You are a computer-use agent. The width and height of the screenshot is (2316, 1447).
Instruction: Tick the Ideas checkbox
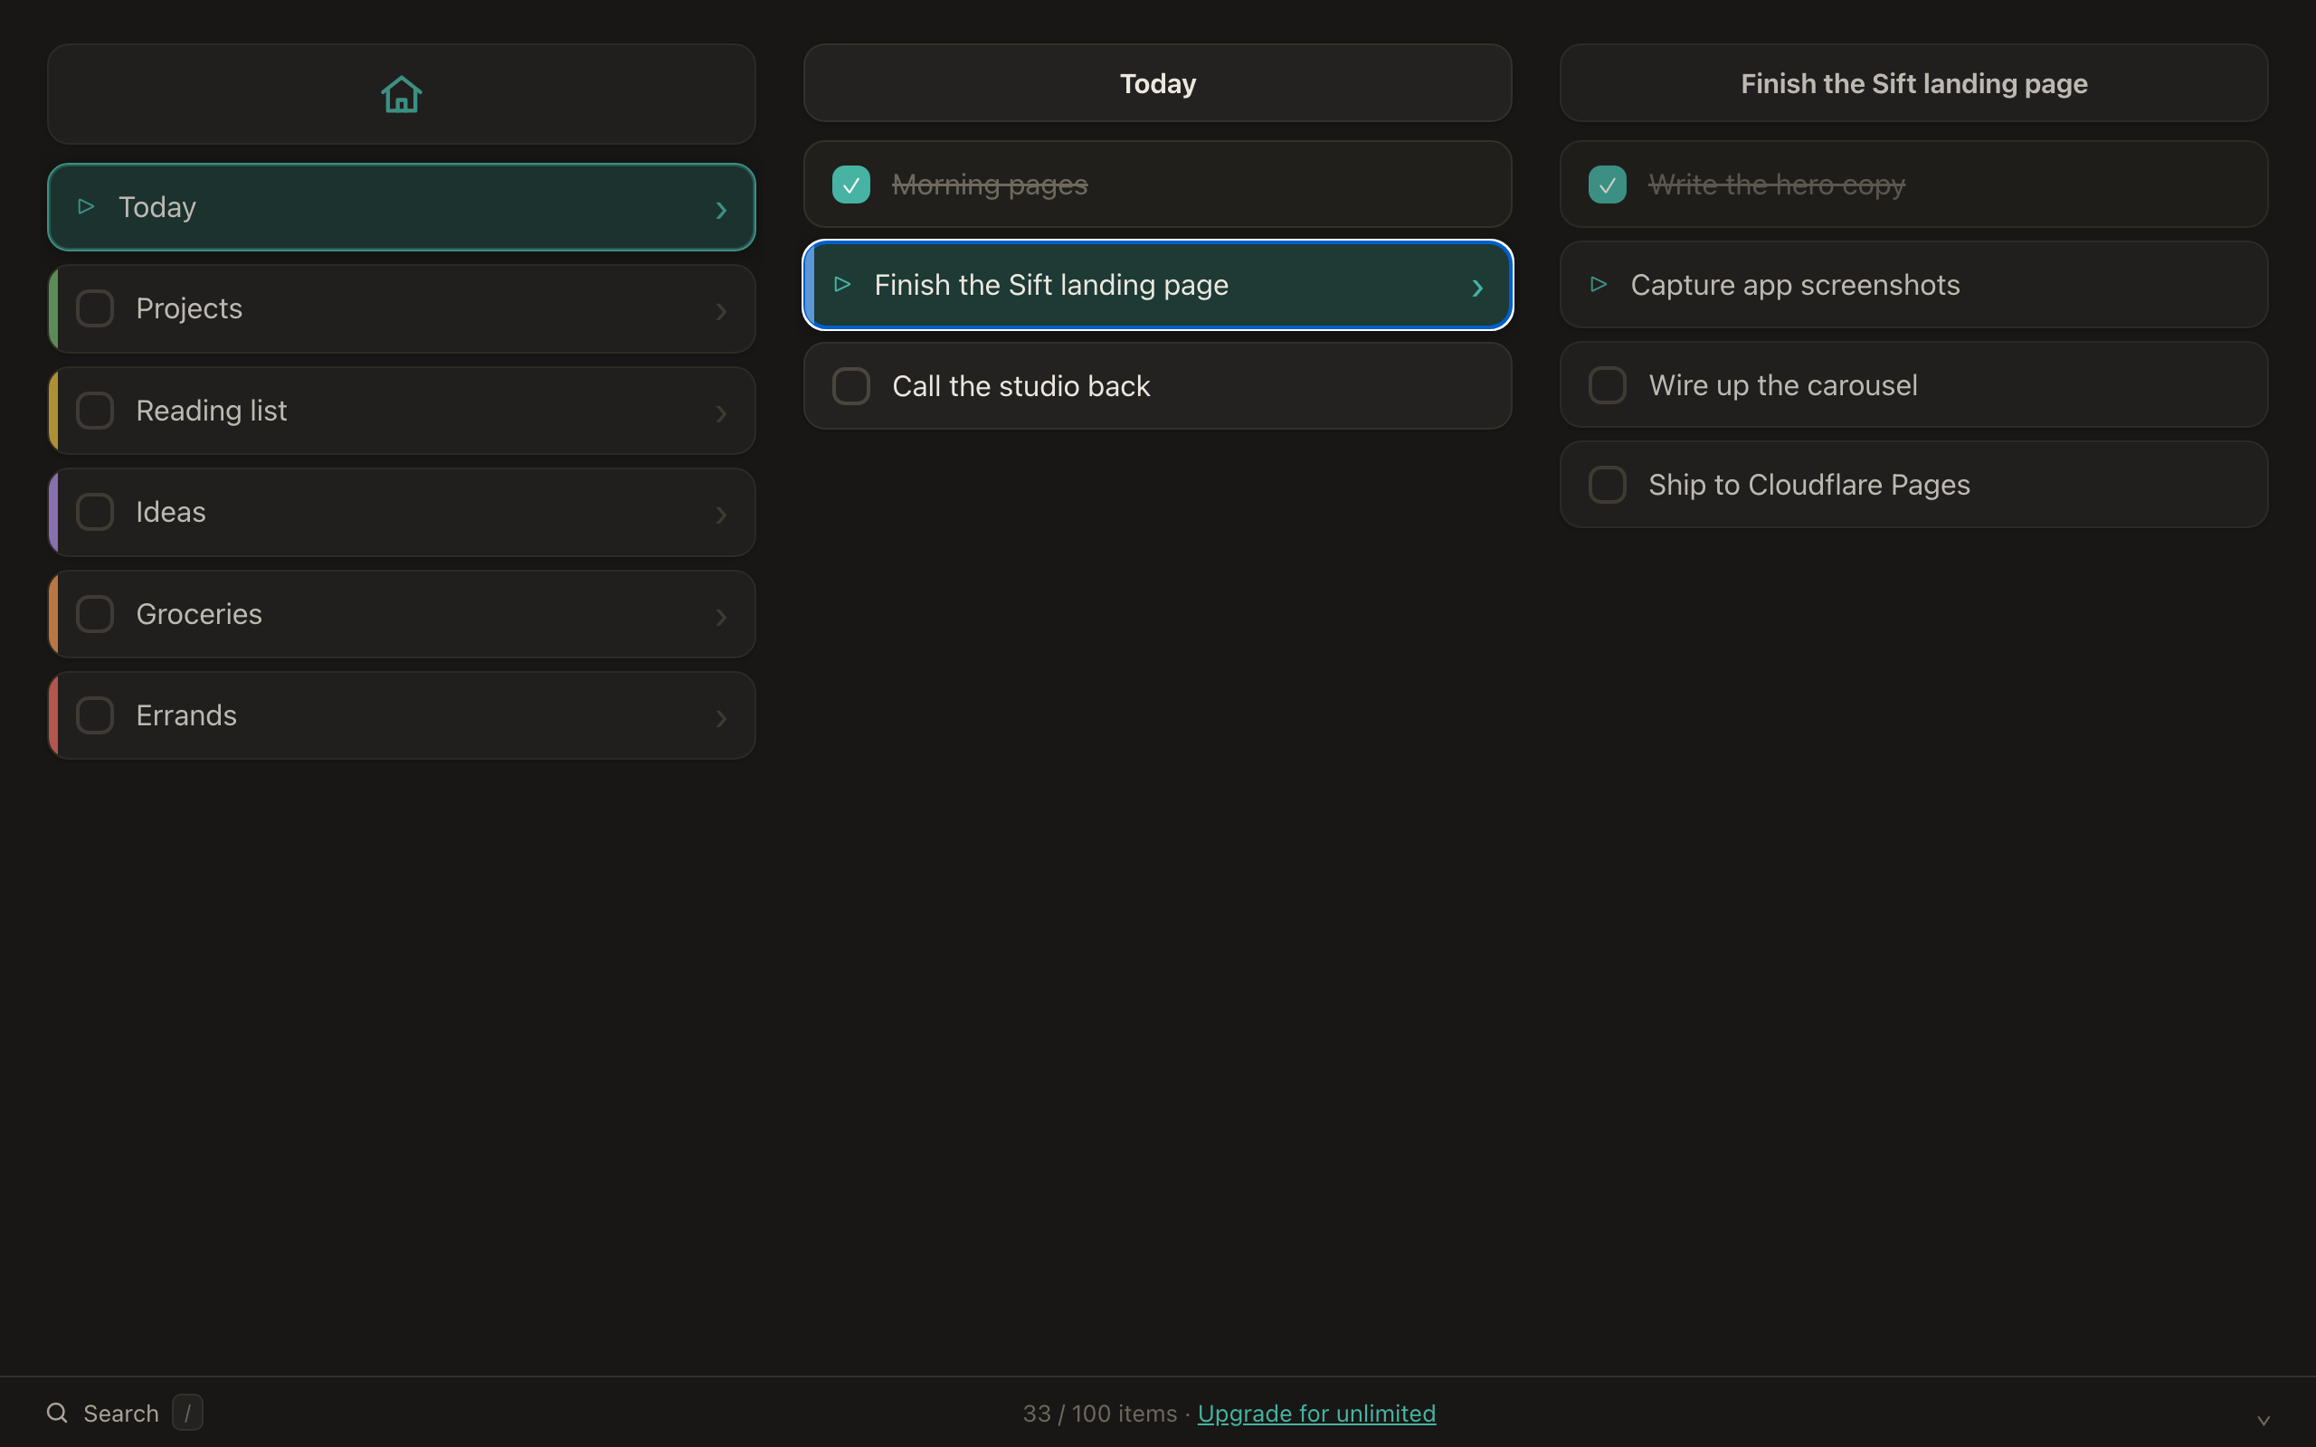(x=95, y=512)
